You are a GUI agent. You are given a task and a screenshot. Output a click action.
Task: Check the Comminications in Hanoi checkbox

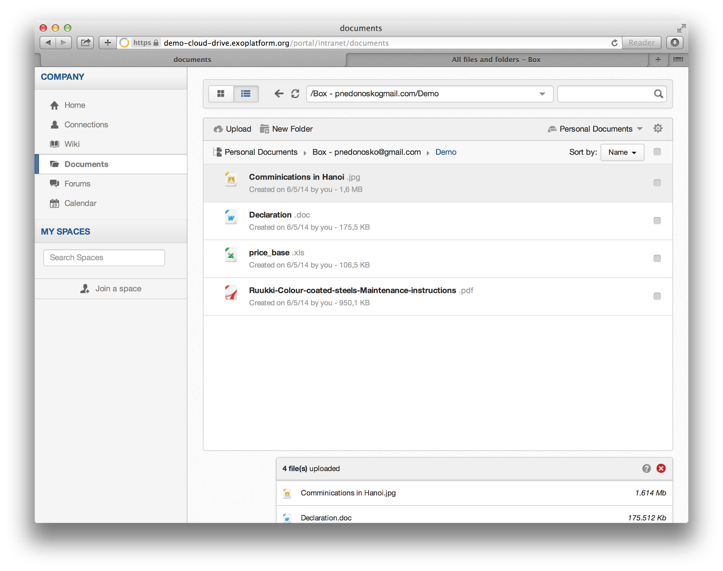point(657,183)
